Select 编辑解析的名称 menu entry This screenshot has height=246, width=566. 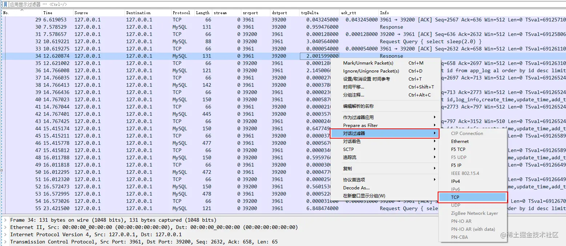click(385, 106)
